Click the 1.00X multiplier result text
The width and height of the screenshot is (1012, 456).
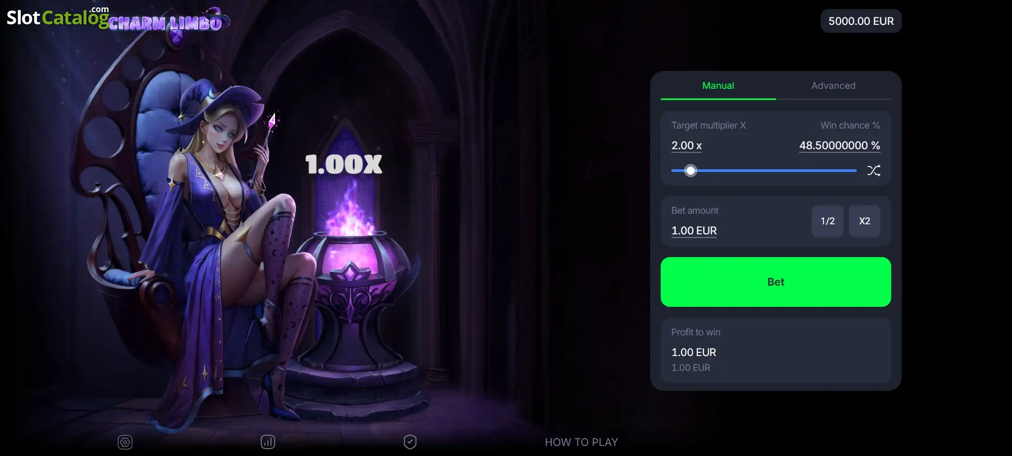344,165
